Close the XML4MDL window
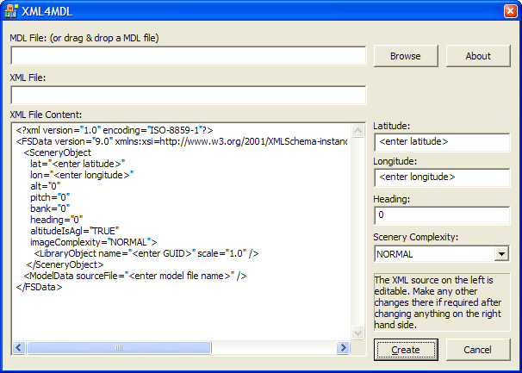This screenshot has height=373, width=522. [510, 11]
